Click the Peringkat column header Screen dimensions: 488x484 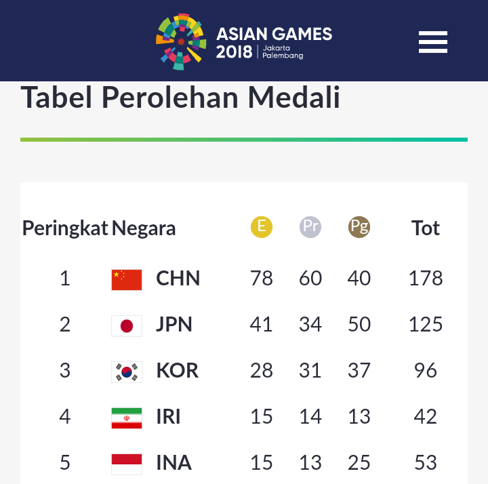tap(65, 228)
